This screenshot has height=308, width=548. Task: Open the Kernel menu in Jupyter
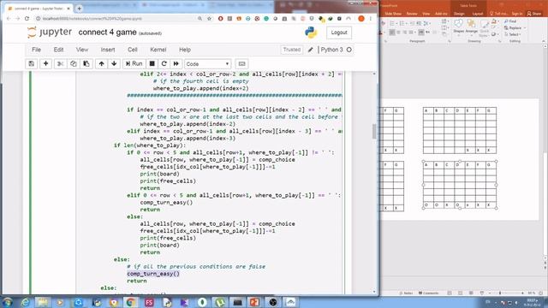coord(158,50)
